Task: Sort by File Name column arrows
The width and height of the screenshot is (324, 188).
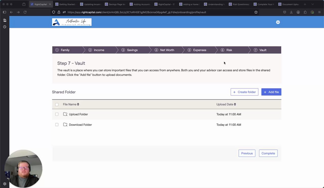Action: pos(78,104)
